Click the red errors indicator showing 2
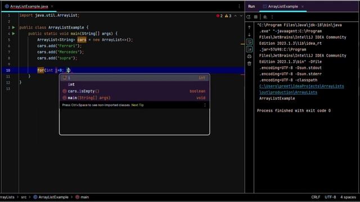The height and width of the screenshot is (202, 360). [219, 16]
